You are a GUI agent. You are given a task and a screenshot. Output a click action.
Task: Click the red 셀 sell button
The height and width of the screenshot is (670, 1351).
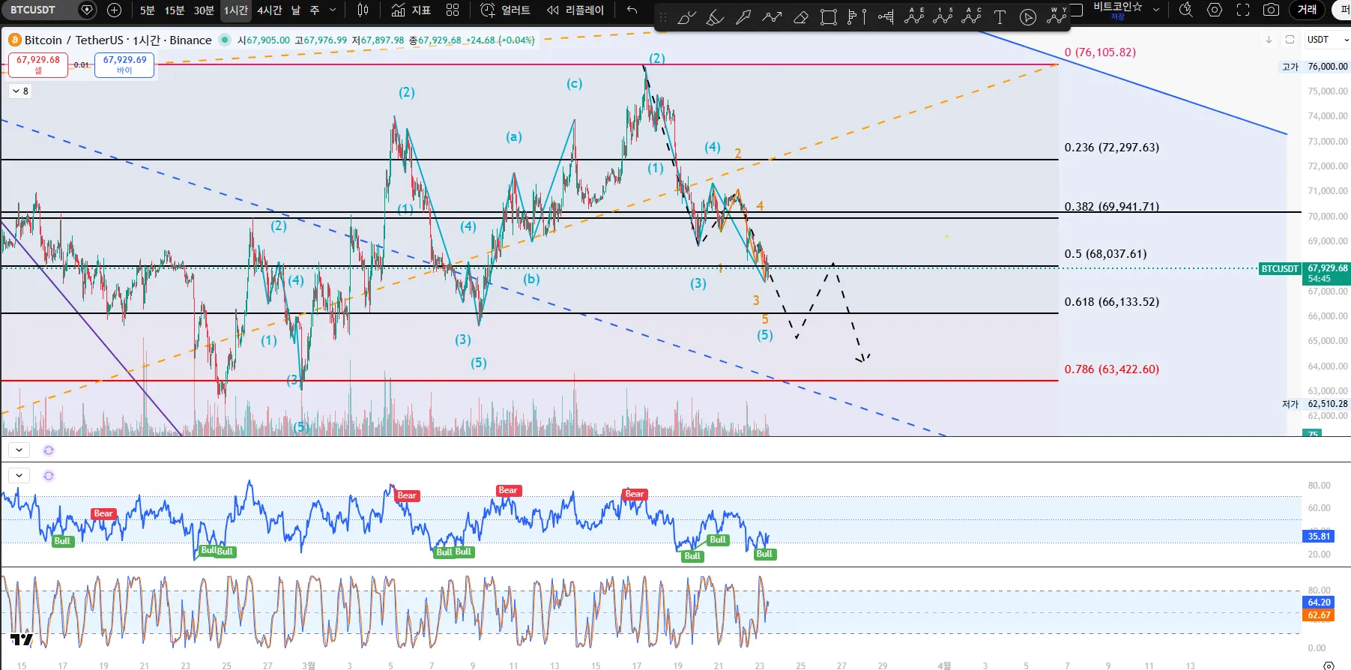pos(38,64)
